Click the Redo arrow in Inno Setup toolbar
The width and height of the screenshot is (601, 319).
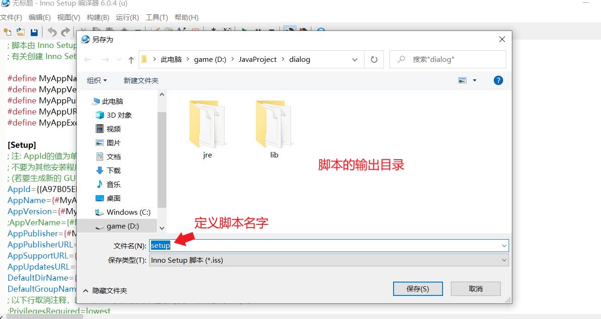click(x=66, y=32)
